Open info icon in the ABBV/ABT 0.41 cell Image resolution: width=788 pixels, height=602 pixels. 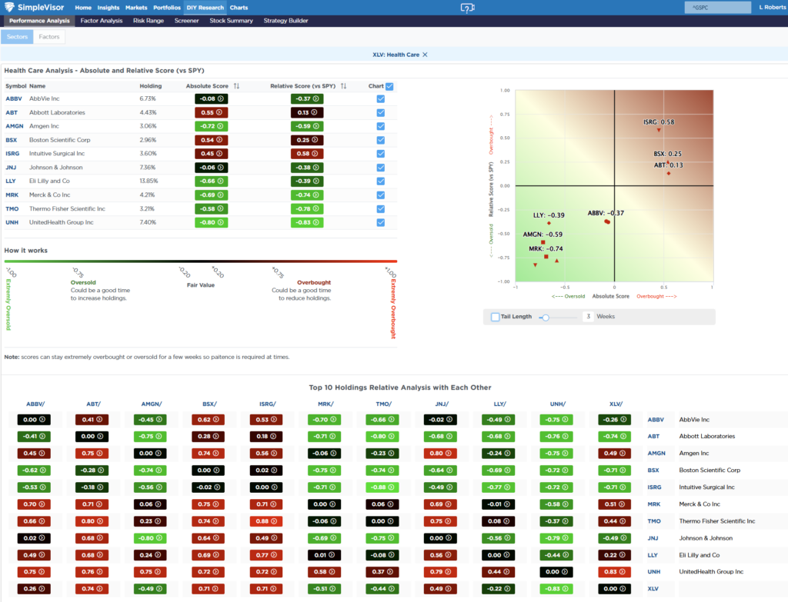point(99,421)
